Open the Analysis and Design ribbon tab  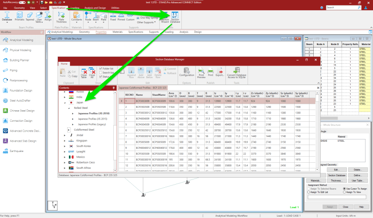(x=95, y=8)
